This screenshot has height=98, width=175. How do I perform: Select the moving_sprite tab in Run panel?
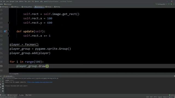coord(8,76)
